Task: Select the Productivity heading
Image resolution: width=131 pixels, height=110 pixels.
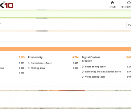Action: (x=35, y=57)
